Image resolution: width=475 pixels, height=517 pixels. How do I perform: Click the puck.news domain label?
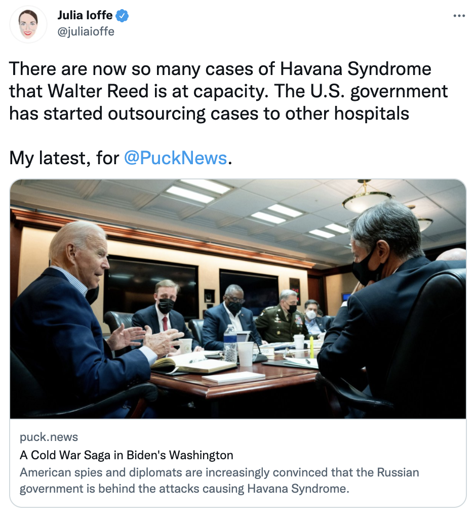tap(49, 437)
